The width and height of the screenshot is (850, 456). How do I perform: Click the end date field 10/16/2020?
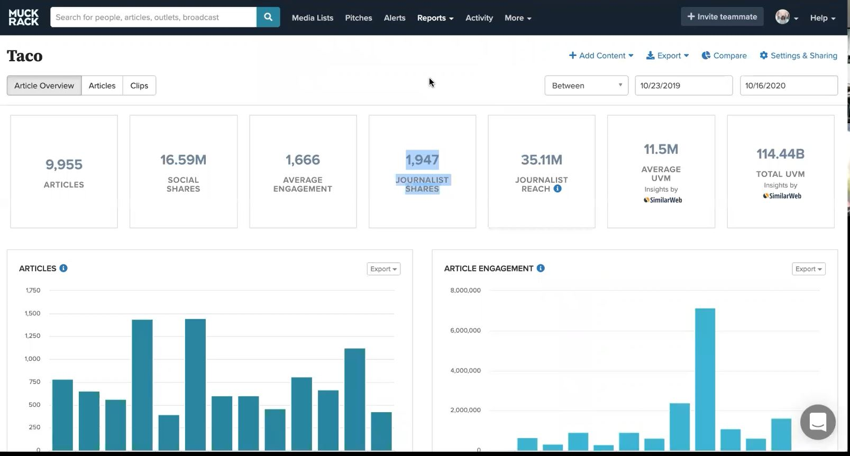789,86
